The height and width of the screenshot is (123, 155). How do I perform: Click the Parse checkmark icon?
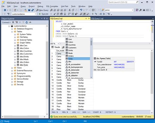[x=55, y=14]
